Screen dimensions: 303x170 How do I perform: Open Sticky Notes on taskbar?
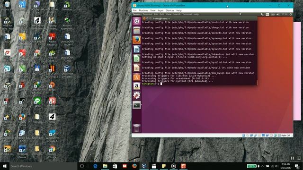(x=164, y=166)
